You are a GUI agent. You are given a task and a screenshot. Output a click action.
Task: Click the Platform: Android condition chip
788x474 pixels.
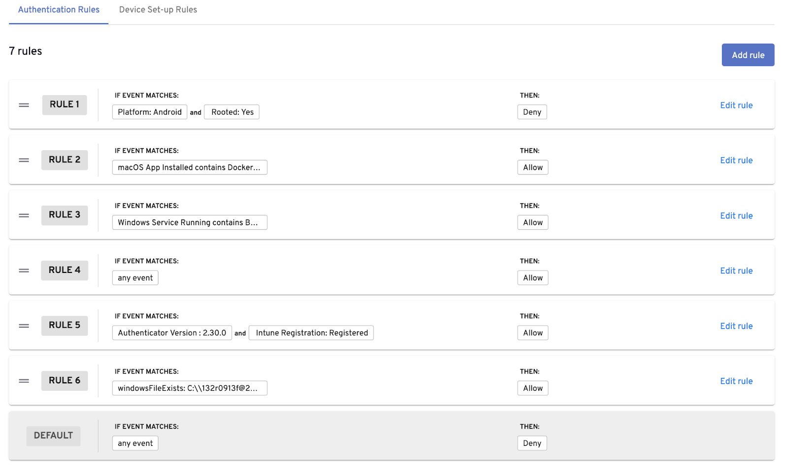pos(150,112)
